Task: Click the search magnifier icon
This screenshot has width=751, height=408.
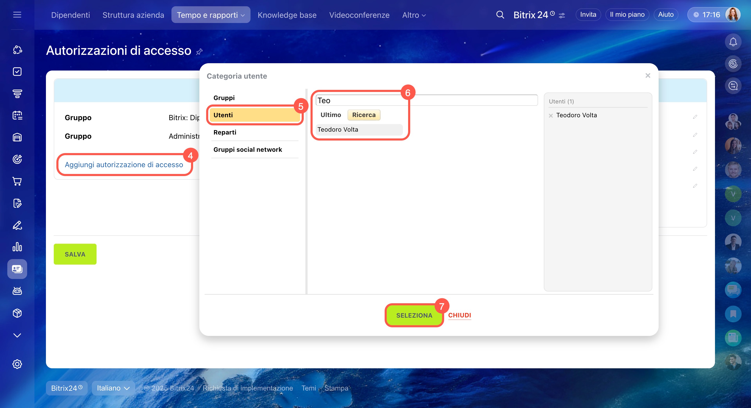Action: pos(500,15)
